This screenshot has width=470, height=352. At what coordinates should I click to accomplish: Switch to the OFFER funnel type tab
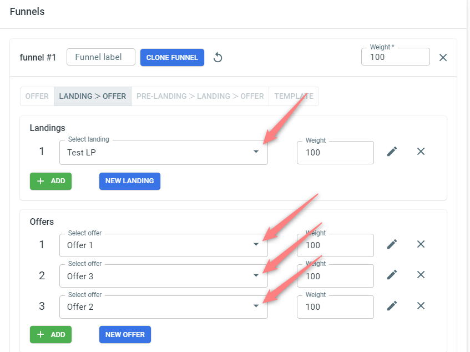[x=37, y=96]
